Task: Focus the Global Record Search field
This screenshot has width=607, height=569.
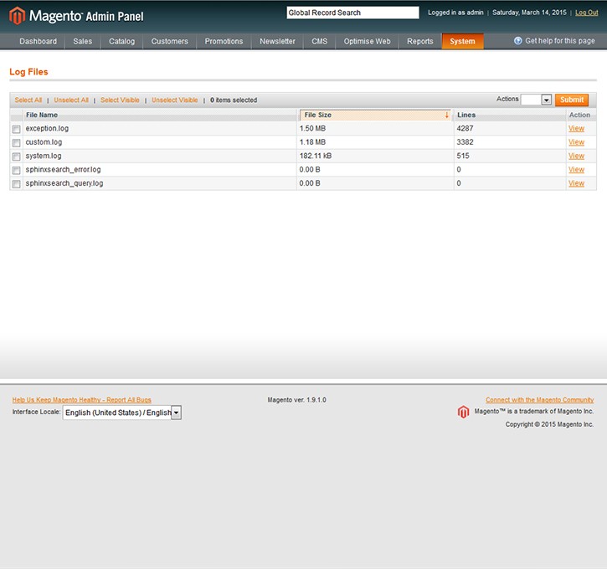Action: click(x=352, y=13)
